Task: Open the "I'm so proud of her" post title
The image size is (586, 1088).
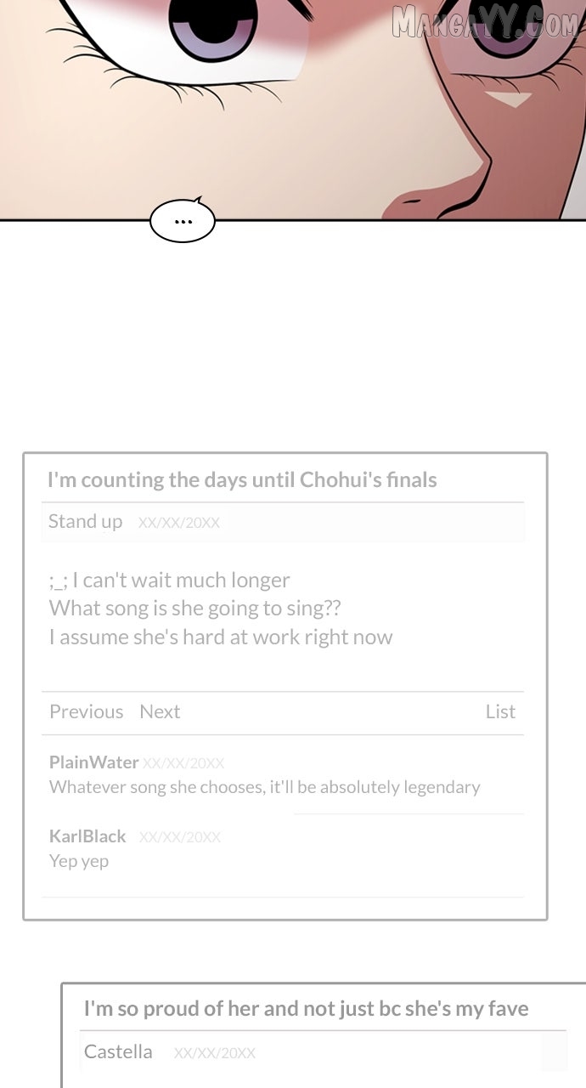Action: tap(306, 1009)
